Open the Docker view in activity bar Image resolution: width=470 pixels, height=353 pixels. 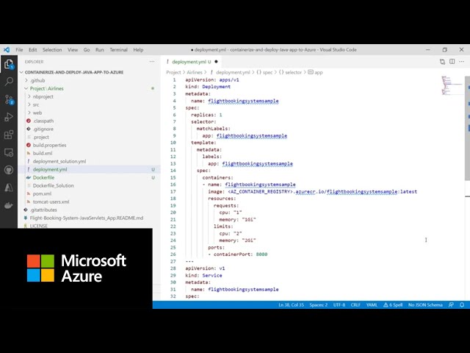click(9, 206)
